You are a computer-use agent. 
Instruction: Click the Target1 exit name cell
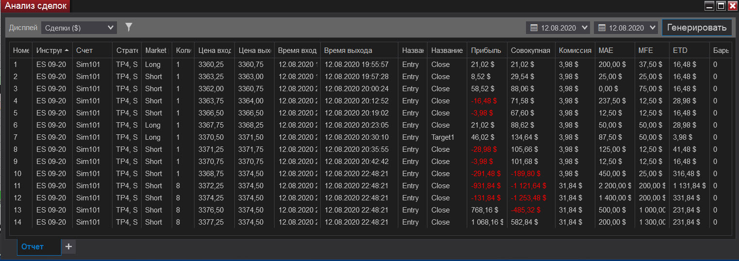(x=443, y=137)
